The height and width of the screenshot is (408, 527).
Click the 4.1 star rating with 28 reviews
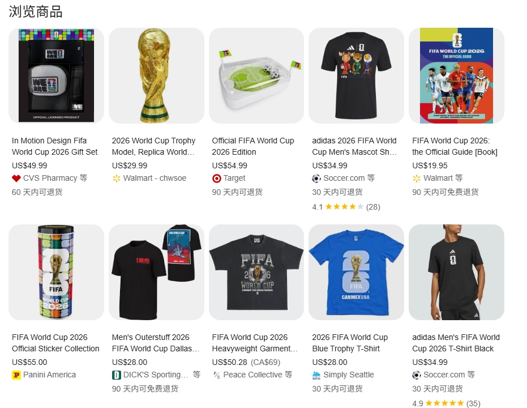point(346,207)
